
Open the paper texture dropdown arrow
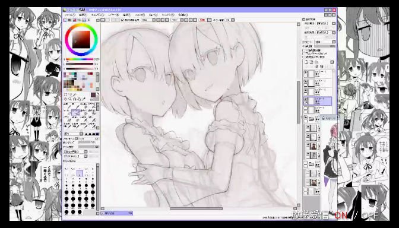(x=334, y=23)
